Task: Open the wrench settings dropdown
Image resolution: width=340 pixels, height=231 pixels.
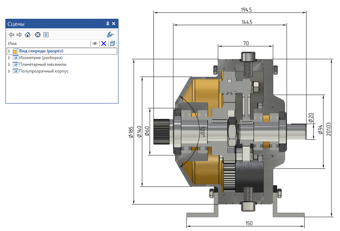Action: click(110, 35)
